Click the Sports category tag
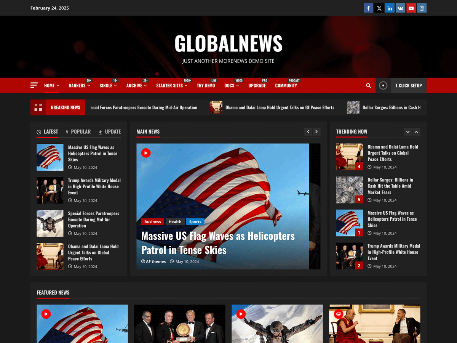Viewport: 457px width, 343px height. [x=195, y=222]
